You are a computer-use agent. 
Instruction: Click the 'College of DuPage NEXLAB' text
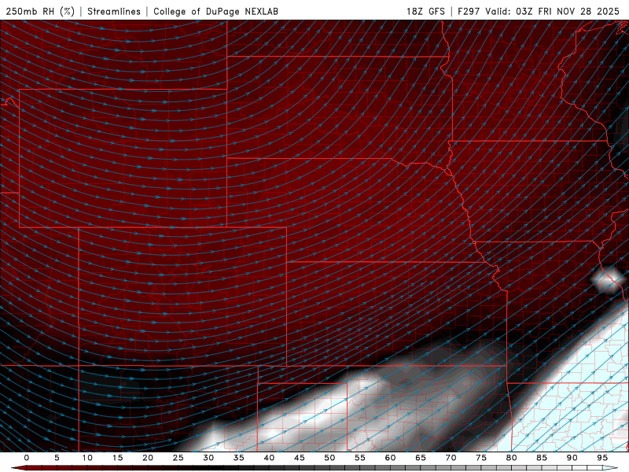pyautogui.click(x=215, y=11)
